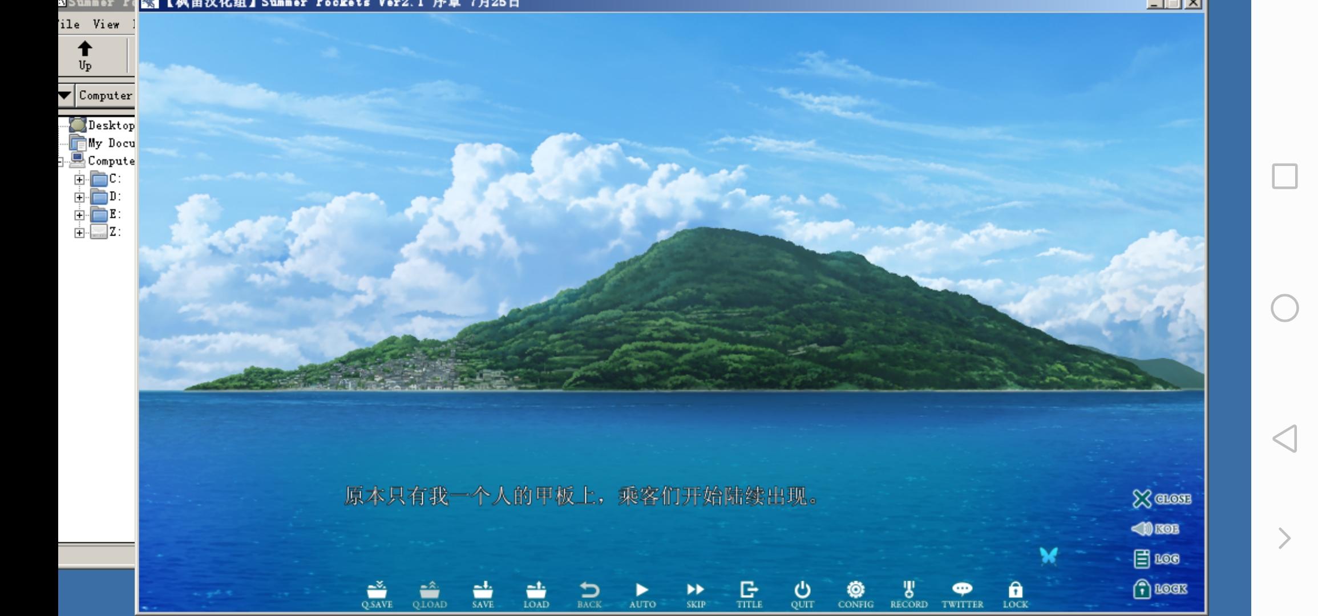Select the Z: drive icon
Viewport: 1318px width, 616px height.
click(x=99, y=232)
